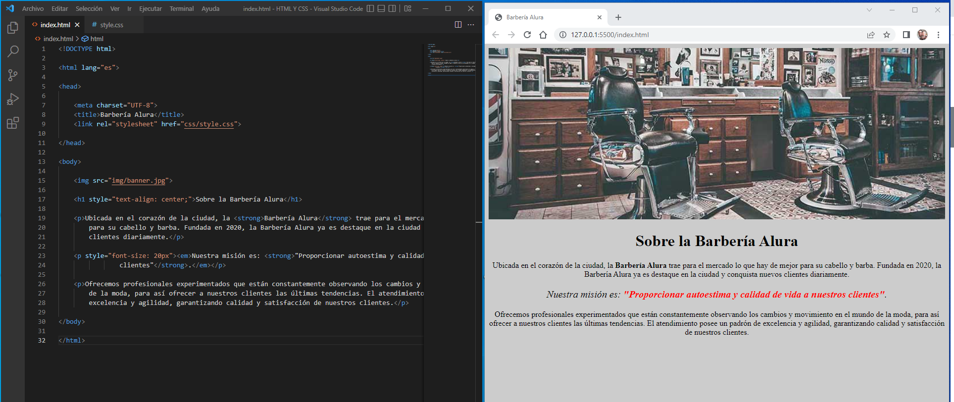Screen dimensions: 954x402
Task: Open a new Chrome tab
Action: coord(618,17)
